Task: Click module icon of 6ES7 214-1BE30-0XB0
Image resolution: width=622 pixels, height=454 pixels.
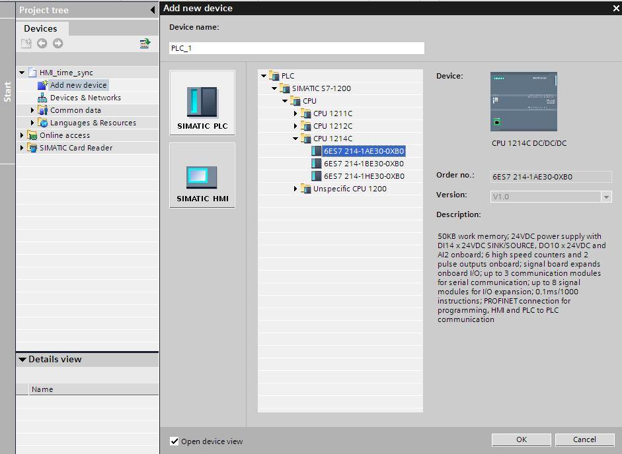Action: pyautogui.click(x=316, y=164)
